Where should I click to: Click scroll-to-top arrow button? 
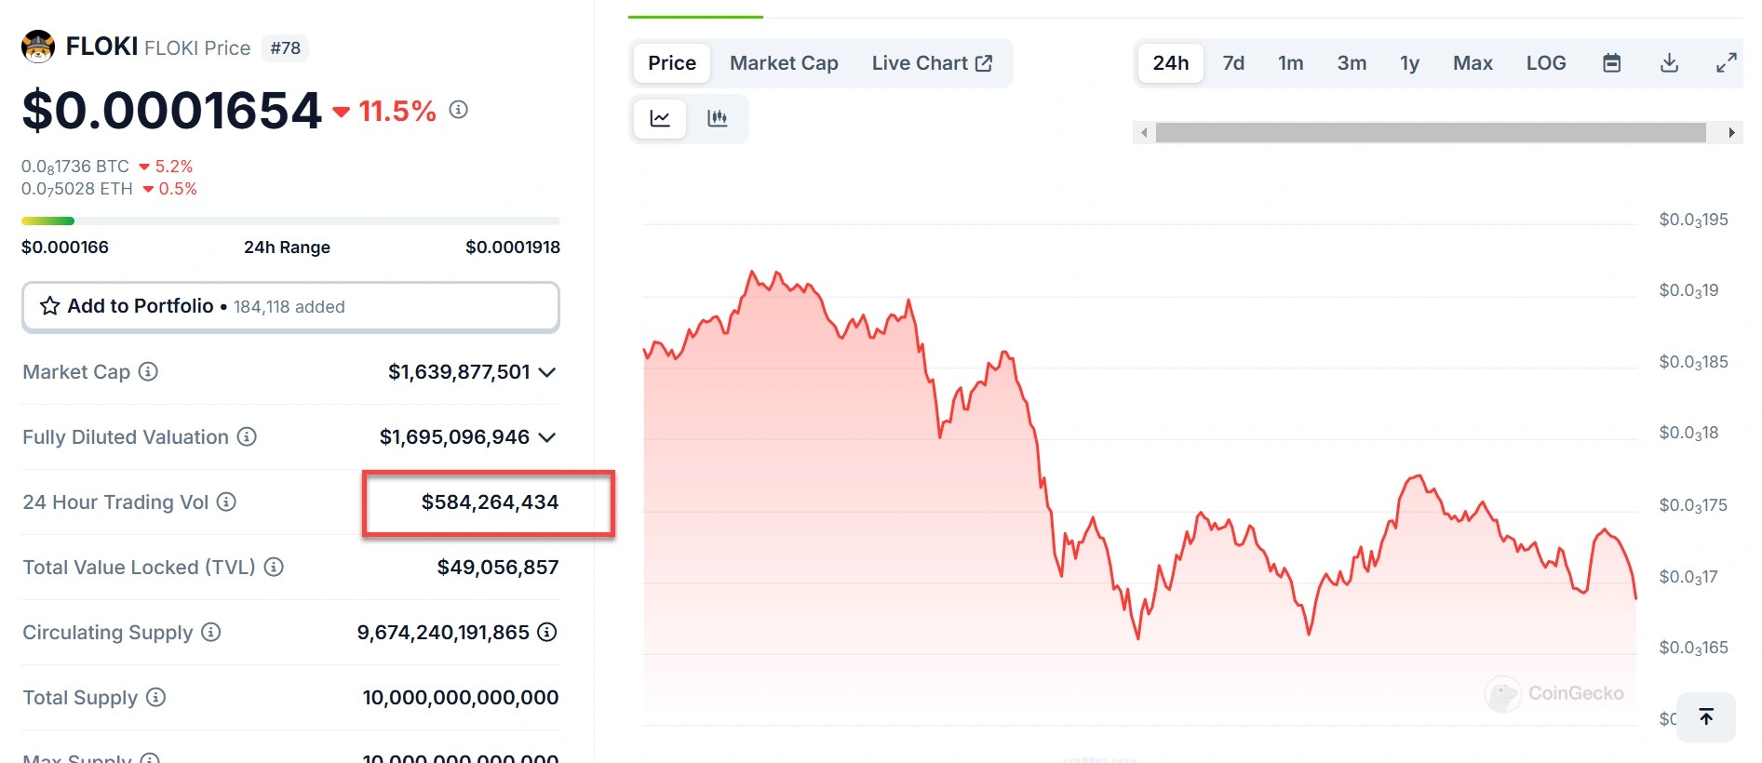(x=1705, y=716)
